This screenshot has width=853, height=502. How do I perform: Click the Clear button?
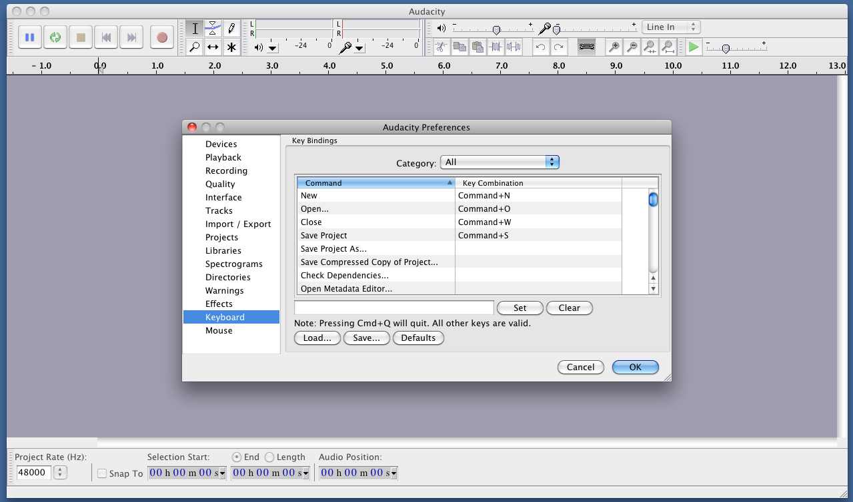point(569,308)
